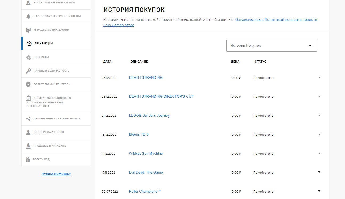Open the Roller Champions™ link
Image resolution: width=345 pixels, height=199 pixels.
[145, 192]
